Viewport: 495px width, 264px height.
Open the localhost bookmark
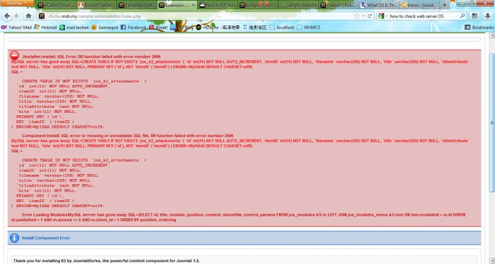click(282, 27)
